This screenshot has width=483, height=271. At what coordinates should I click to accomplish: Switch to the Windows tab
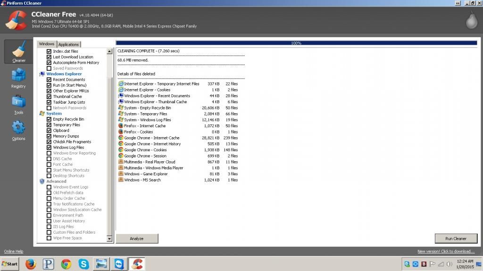pos(47,44)
